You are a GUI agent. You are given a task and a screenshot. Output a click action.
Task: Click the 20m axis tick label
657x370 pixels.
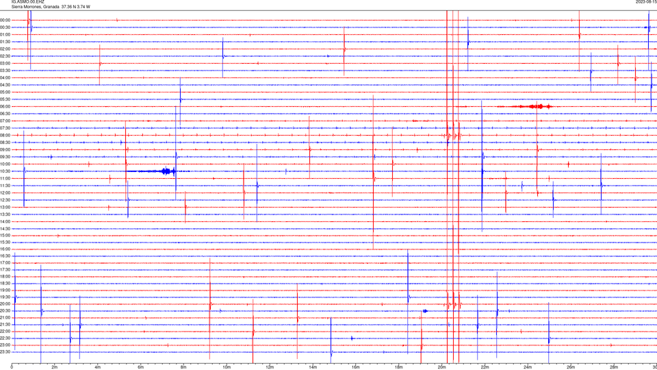[x=441, y=367]
